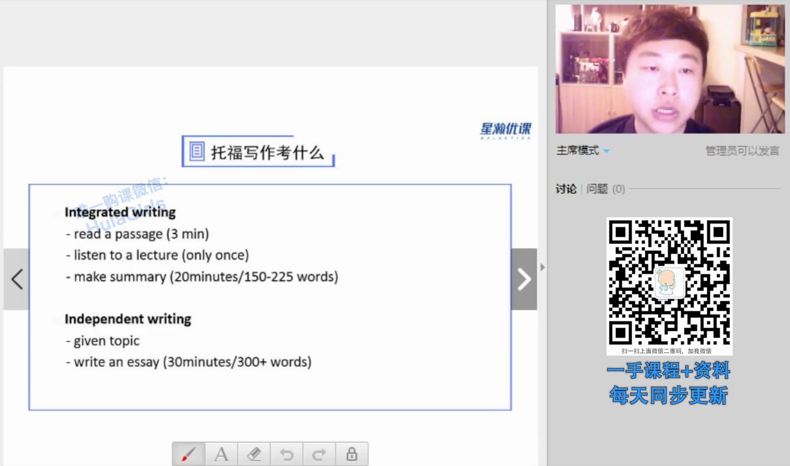
Task: Open the 主席模式 dropdown
Action: tap(583, 151)
